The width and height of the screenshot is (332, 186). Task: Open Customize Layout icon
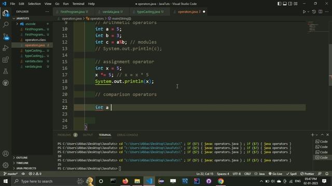(296, 4)
